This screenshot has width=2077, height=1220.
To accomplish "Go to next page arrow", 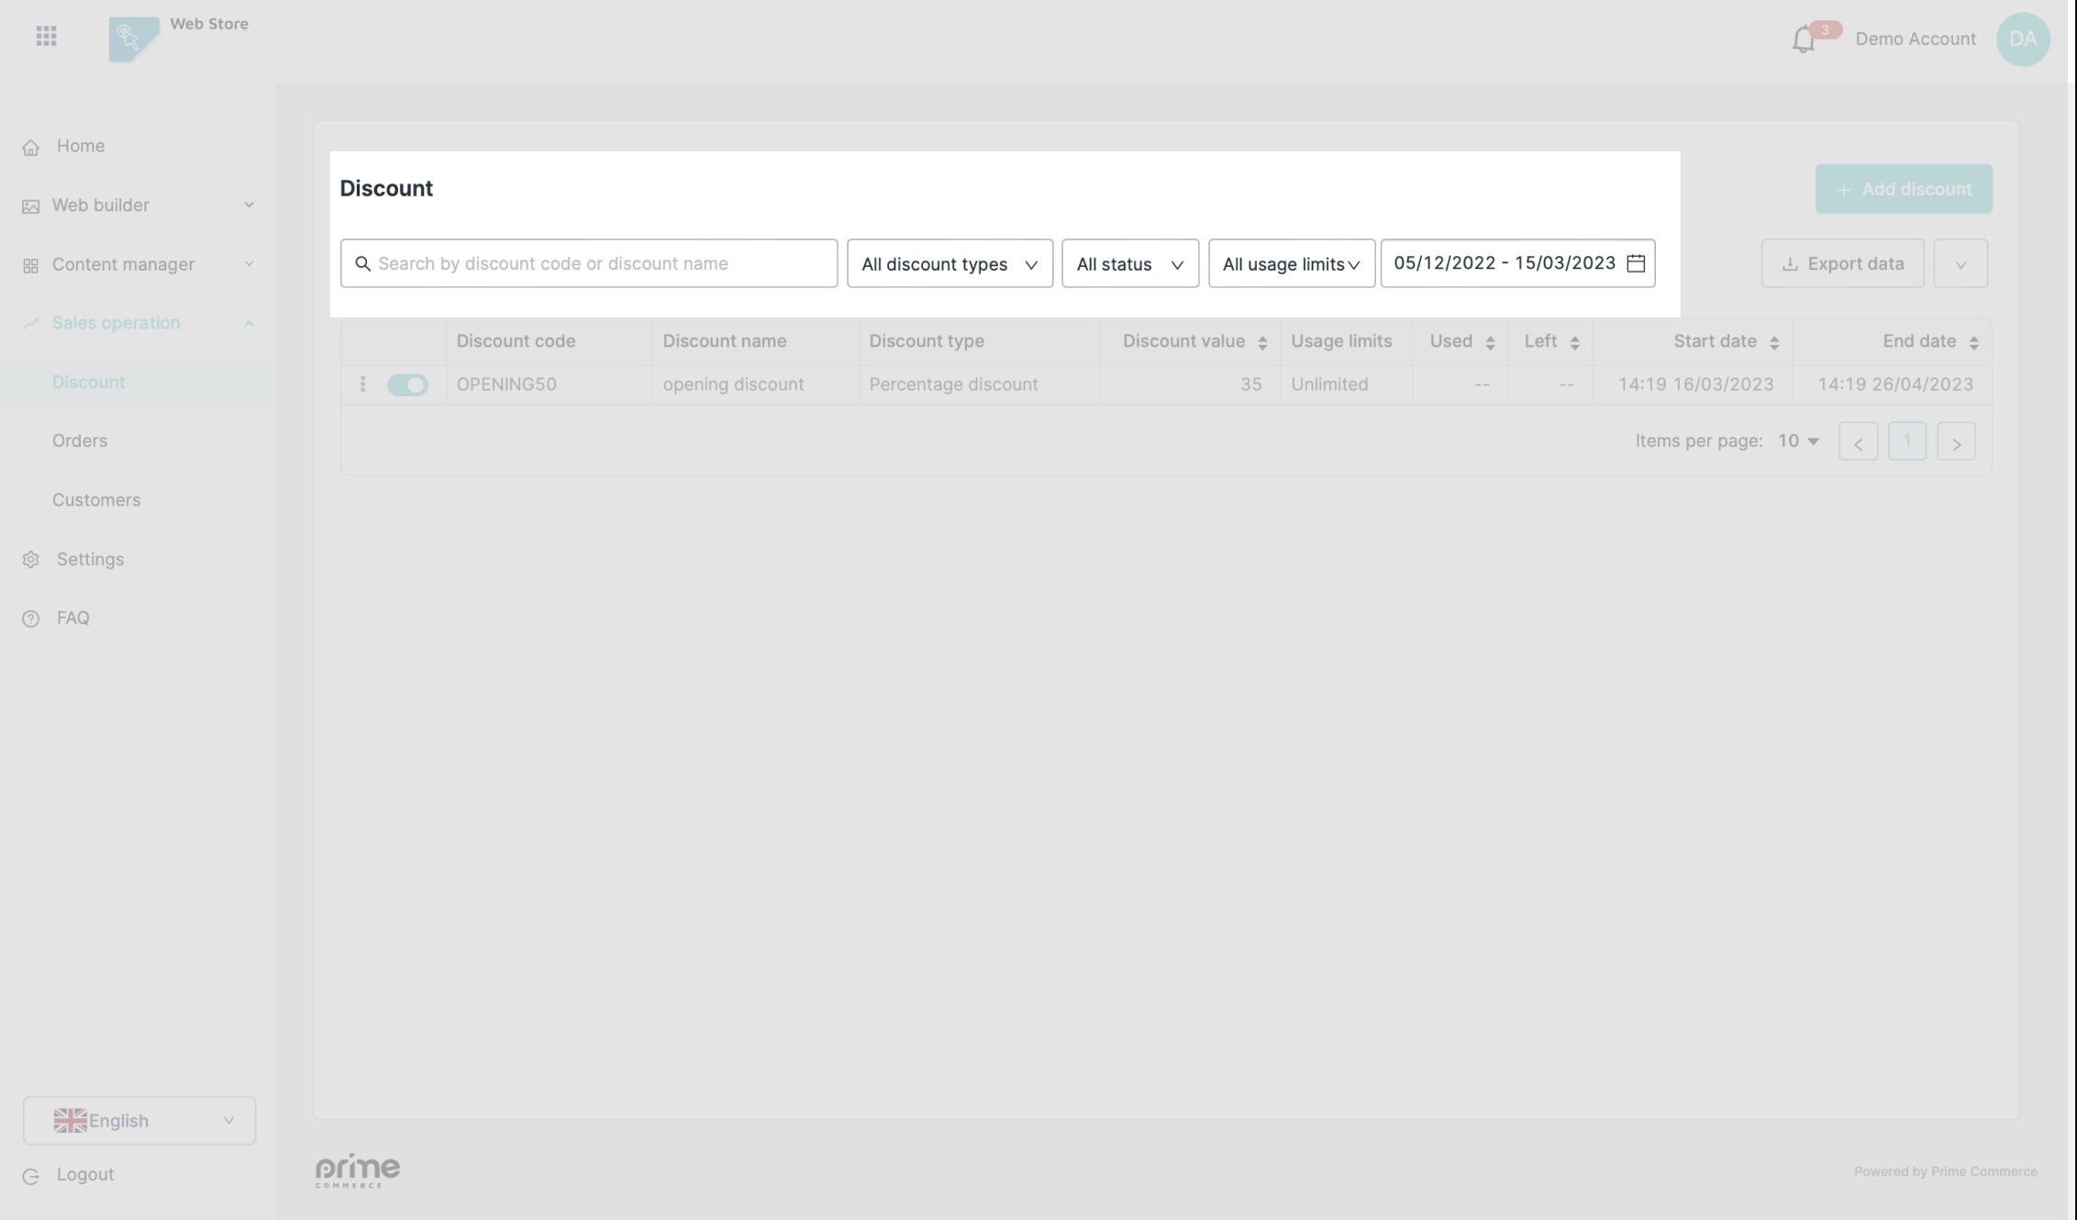I will pyautogui.click(x=1956, y=442).
